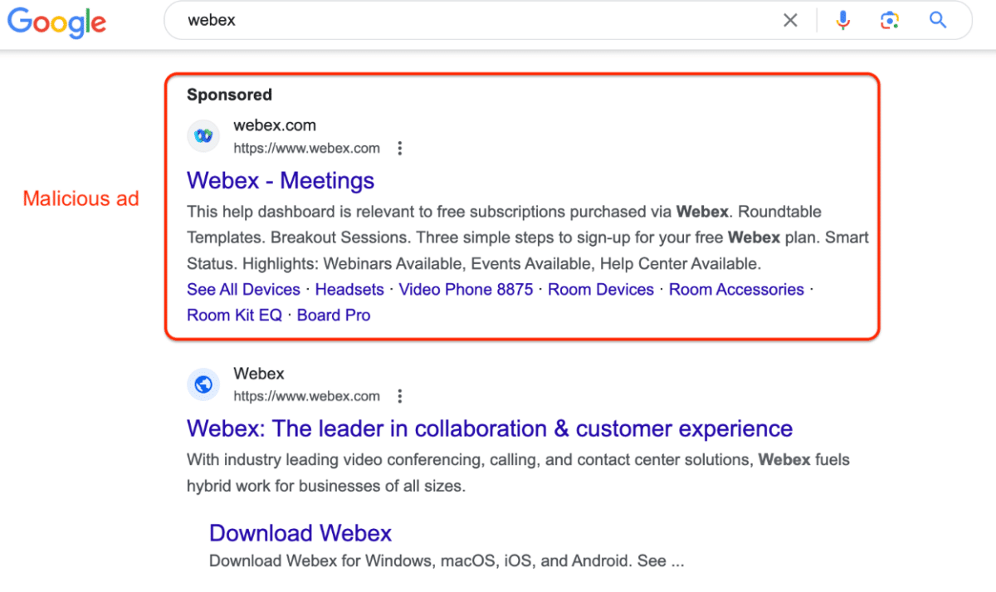The image size is (996, 592).
Task: Open the Webex - Meetings ad headline
Action: (x=281, y=180)
